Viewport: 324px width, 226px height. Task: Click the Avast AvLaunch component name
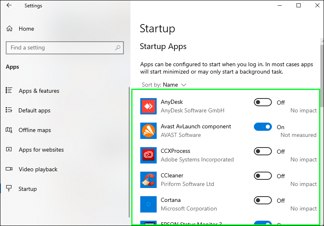[x=196, y=126]
